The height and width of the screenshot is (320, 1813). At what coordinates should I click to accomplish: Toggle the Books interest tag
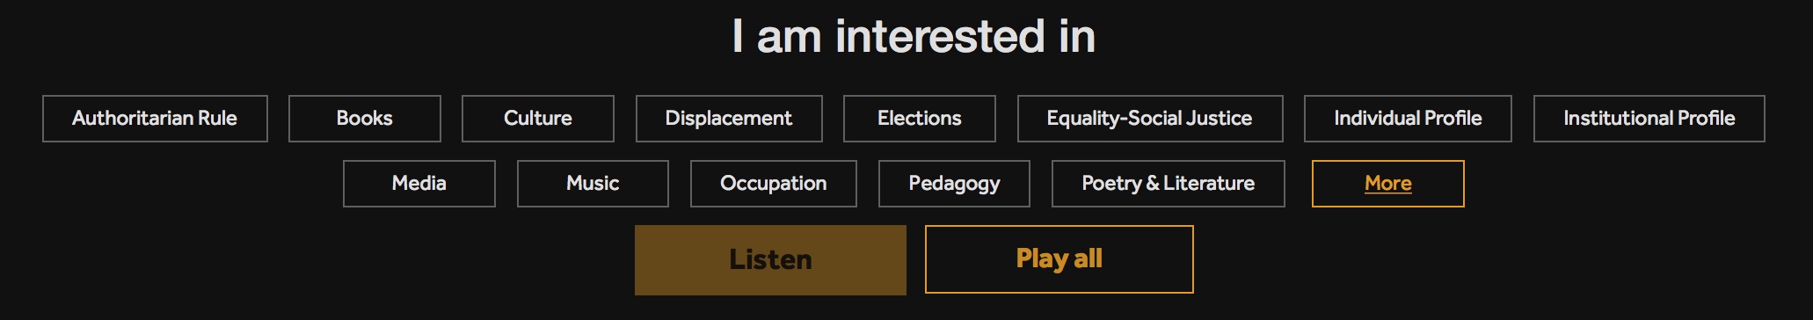click(365, 119)
